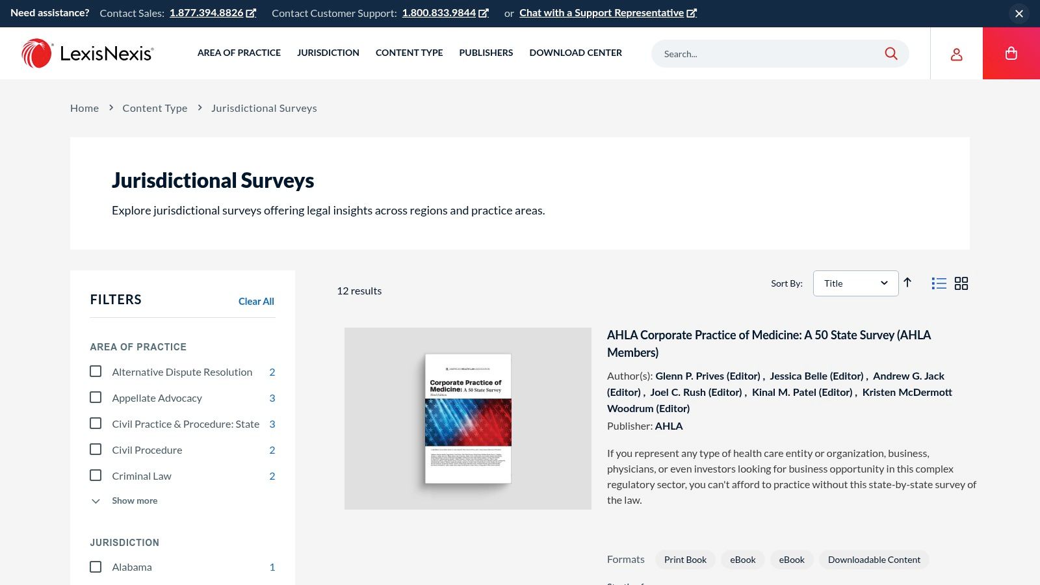Click the LexisNexis logo

coord(88,53)
